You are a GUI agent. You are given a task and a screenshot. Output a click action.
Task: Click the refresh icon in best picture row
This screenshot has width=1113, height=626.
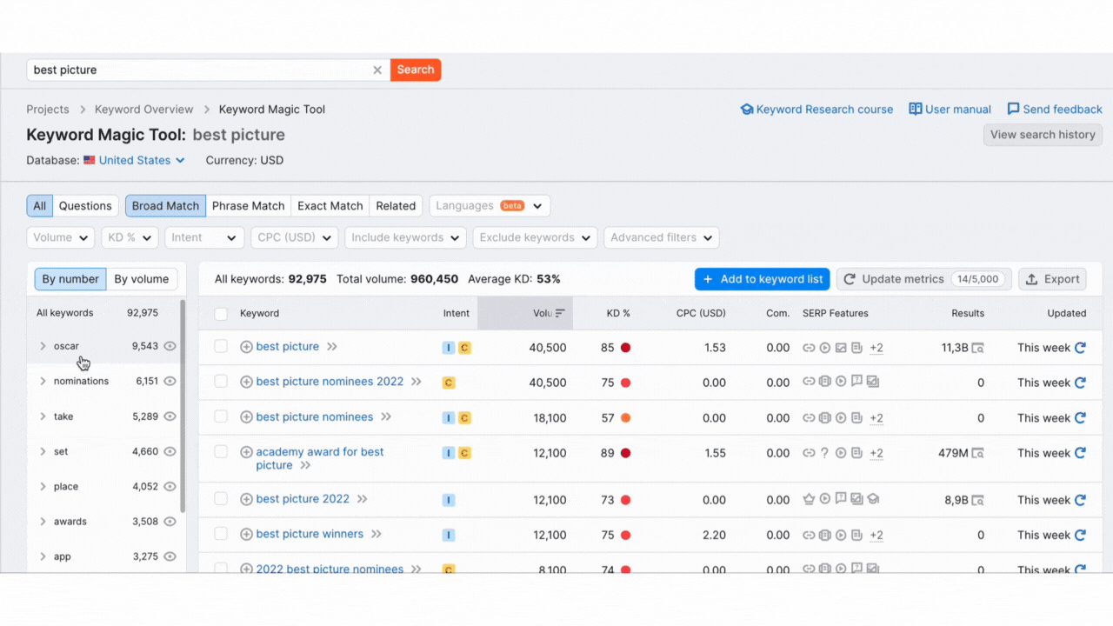point(1080,348)
